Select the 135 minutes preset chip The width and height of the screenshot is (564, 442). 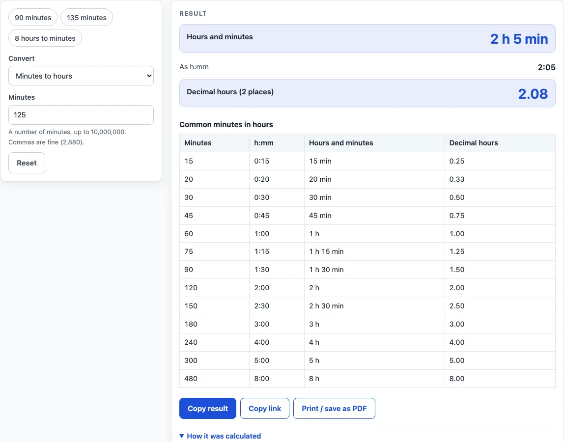pyautogui.click(x=86, y=18)
